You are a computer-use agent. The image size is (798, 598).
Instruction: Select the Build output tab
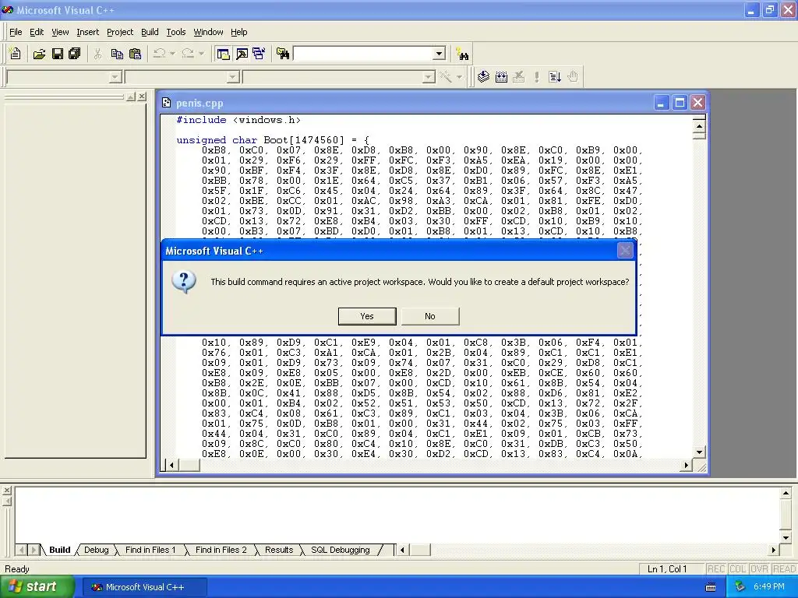coord(59,550)
